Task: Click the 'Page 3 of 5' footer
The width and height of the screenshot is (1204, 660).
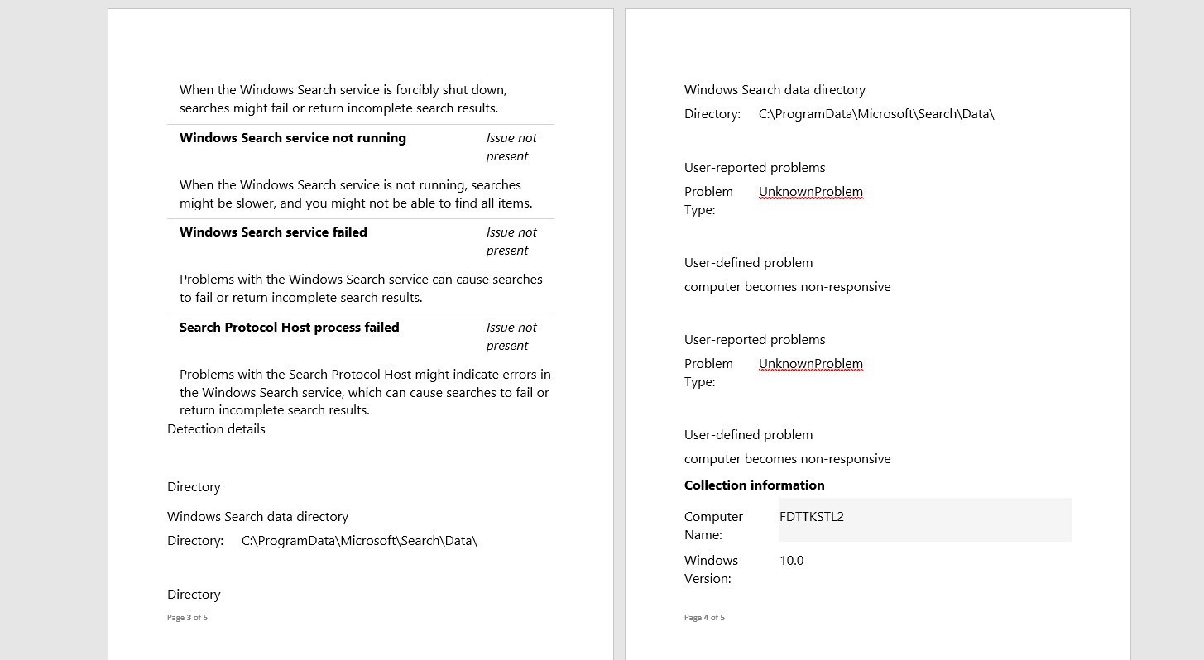Action: pos(187,618)
